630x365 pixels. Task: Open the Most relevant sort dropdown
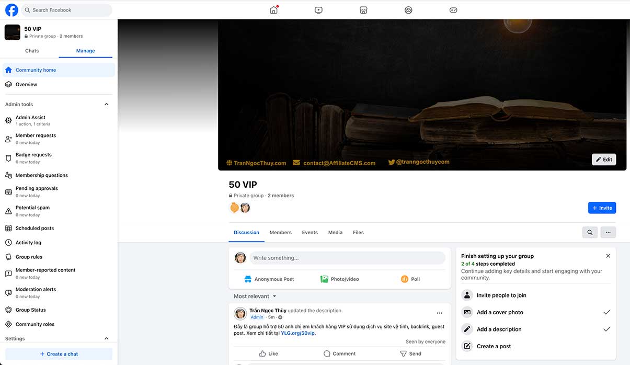[255, 296]
